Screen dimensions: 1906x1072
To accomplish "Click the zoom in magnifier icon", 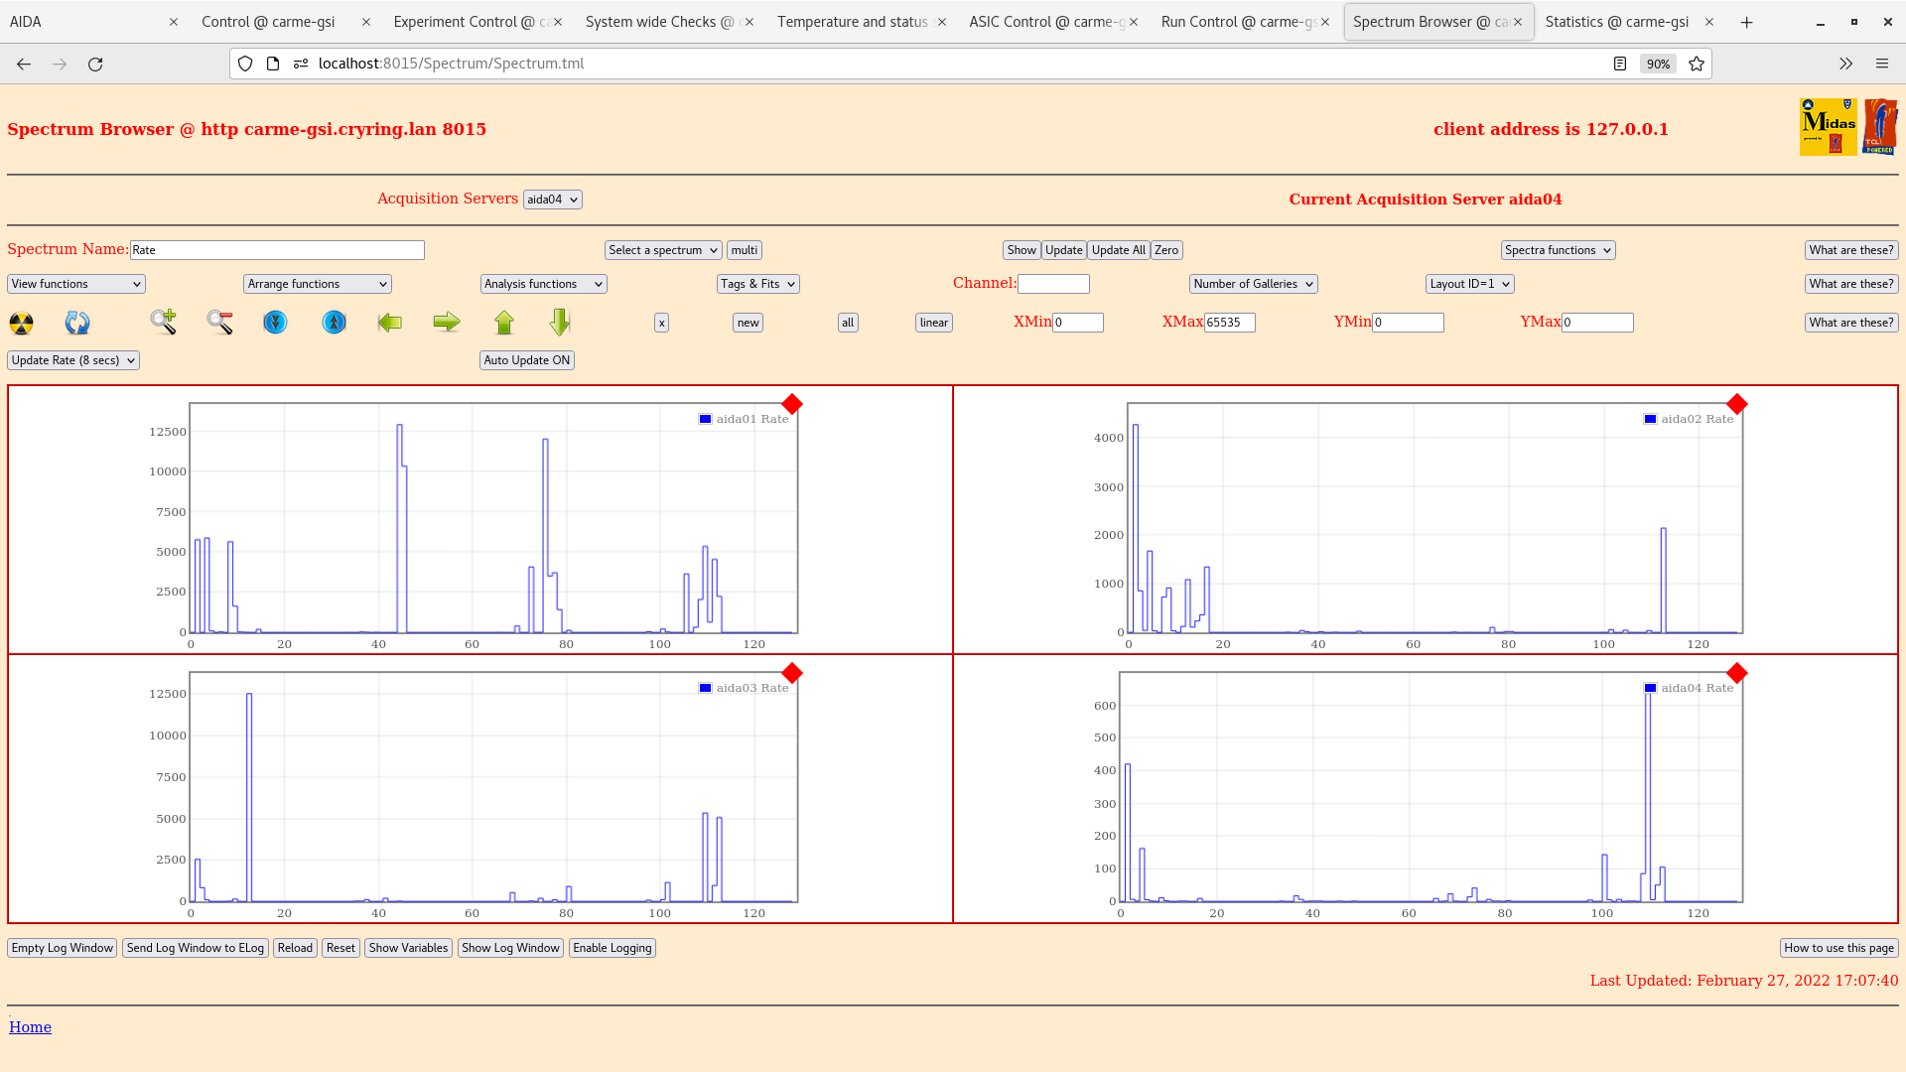I will [164, 322].
